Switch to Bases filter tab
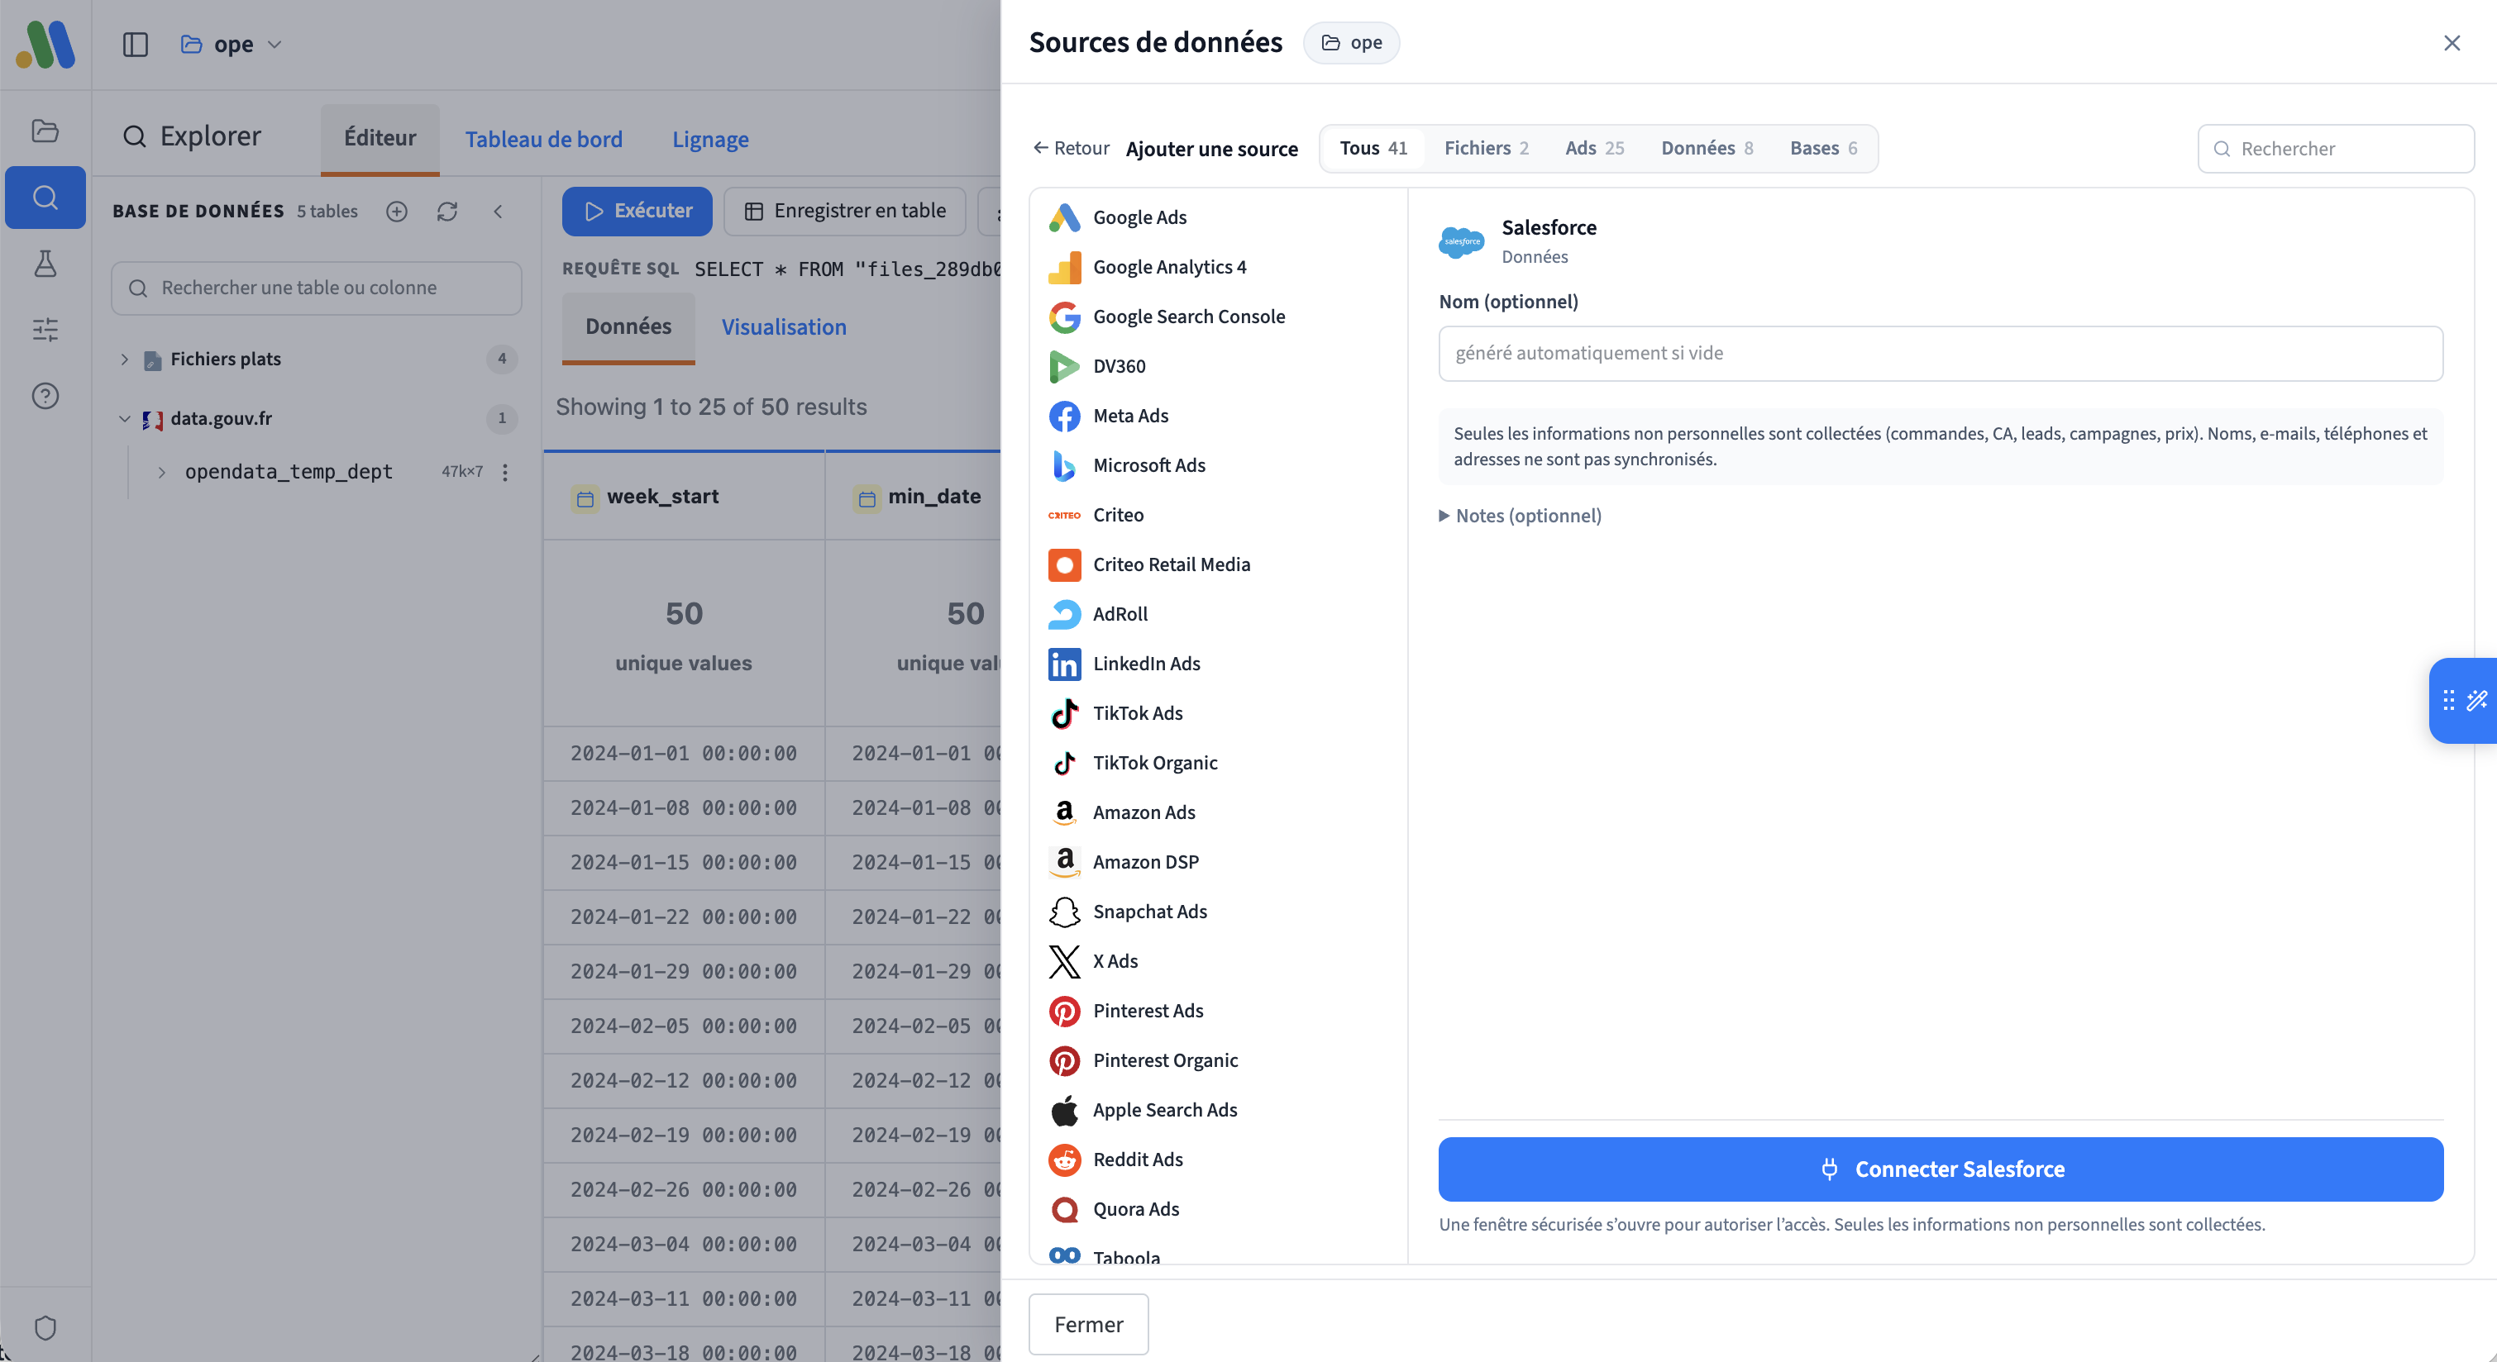The width and height of the screenshot is (2497, 1362). 1823,148
